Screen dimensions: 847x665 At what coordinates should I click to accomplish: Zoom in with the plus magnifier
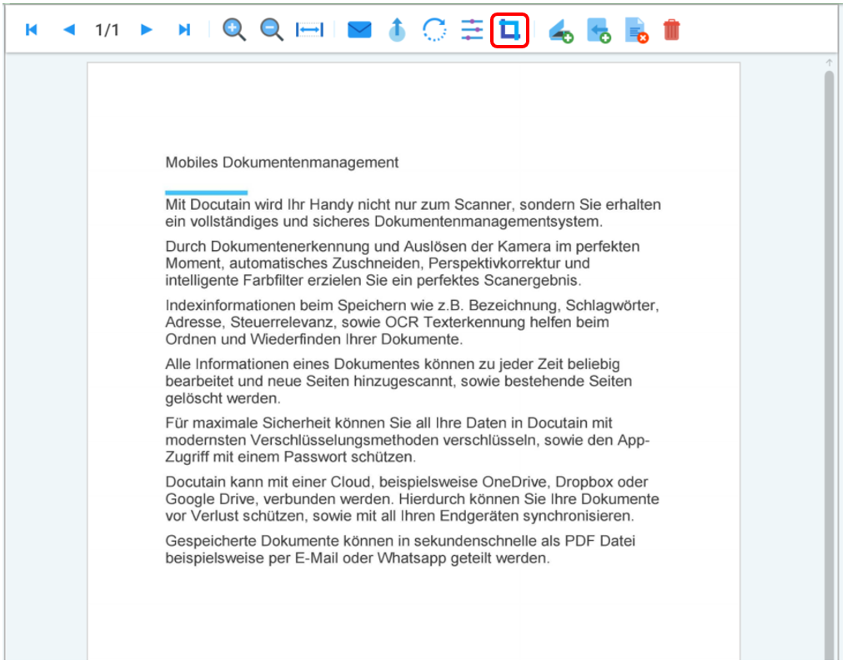(x=234, y=30)
